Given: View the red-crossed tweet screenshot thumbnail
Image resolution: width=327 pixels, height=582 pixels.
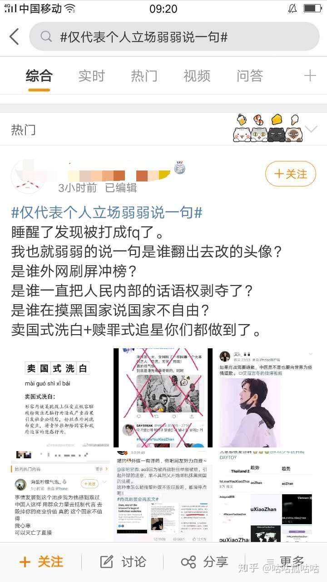Looking at the screenshot, I should click(163, 398).
